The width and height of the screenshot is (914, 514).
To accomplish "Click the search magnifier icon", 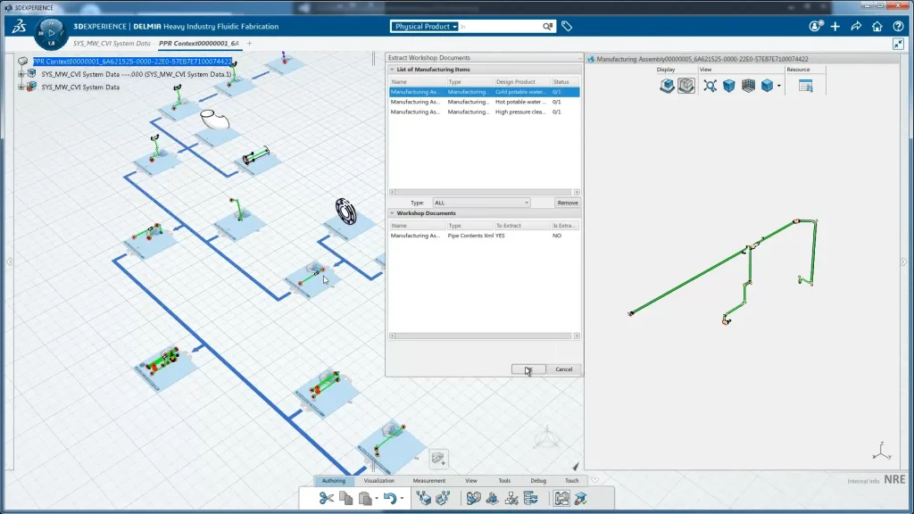I will [547, 26].
